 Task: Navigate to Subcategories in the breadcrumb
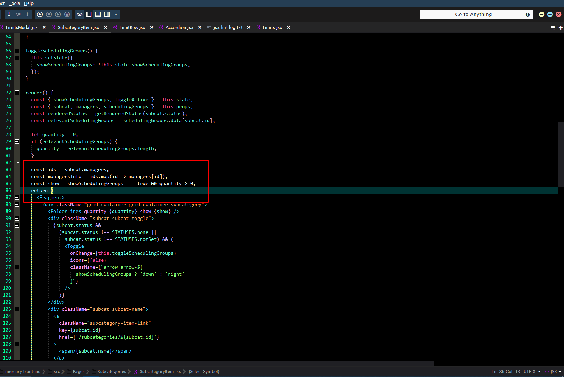(x=111, y=372)
